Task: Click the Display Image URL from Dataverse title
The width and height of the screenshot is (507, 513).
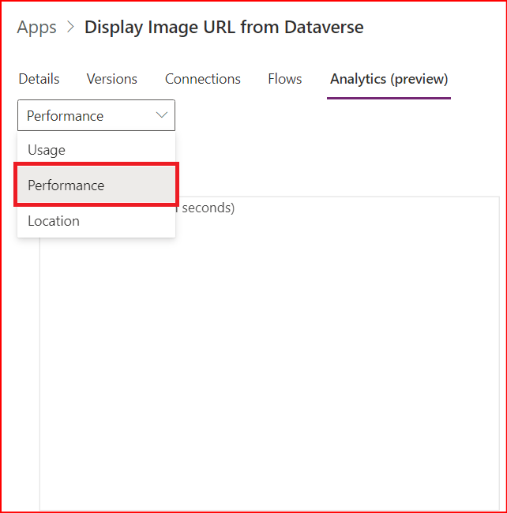Action: point(223,27)
